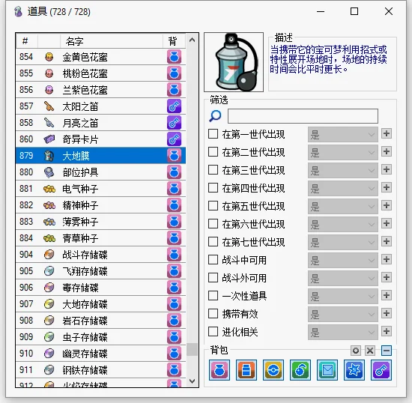Screen dimensions: 412x403
Task: Click the item list vertical scrollbar thumb
Action: click(192, 349)
